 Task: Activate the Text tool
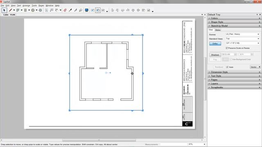pos(46,10)
